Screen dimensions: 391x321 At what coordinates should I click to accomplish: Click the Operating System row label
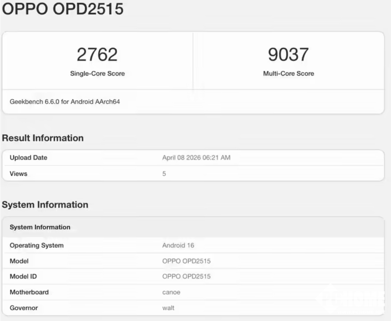click(36, 246)
